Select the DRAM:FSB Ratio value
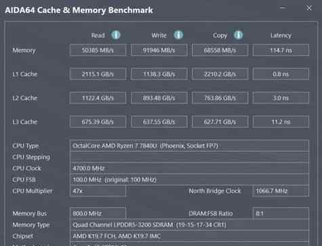Image resolution: width=322 pixels, height=246 pixels. [281, 214]
